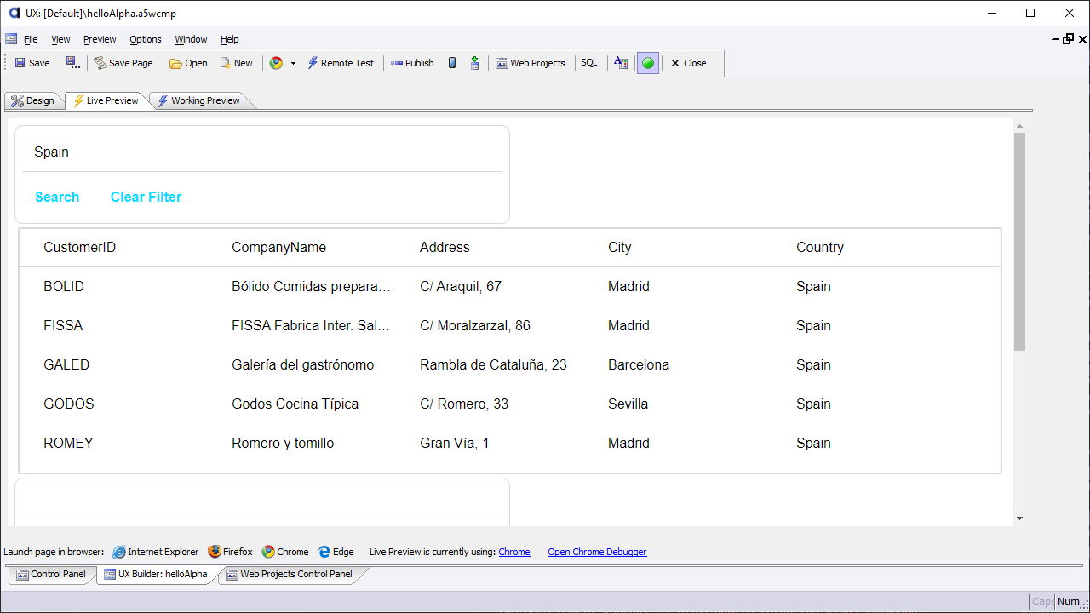Viewport: 1090px width, 613px height.
Task: Click the CompanyName column header
Action: click(x=279, y=247)
